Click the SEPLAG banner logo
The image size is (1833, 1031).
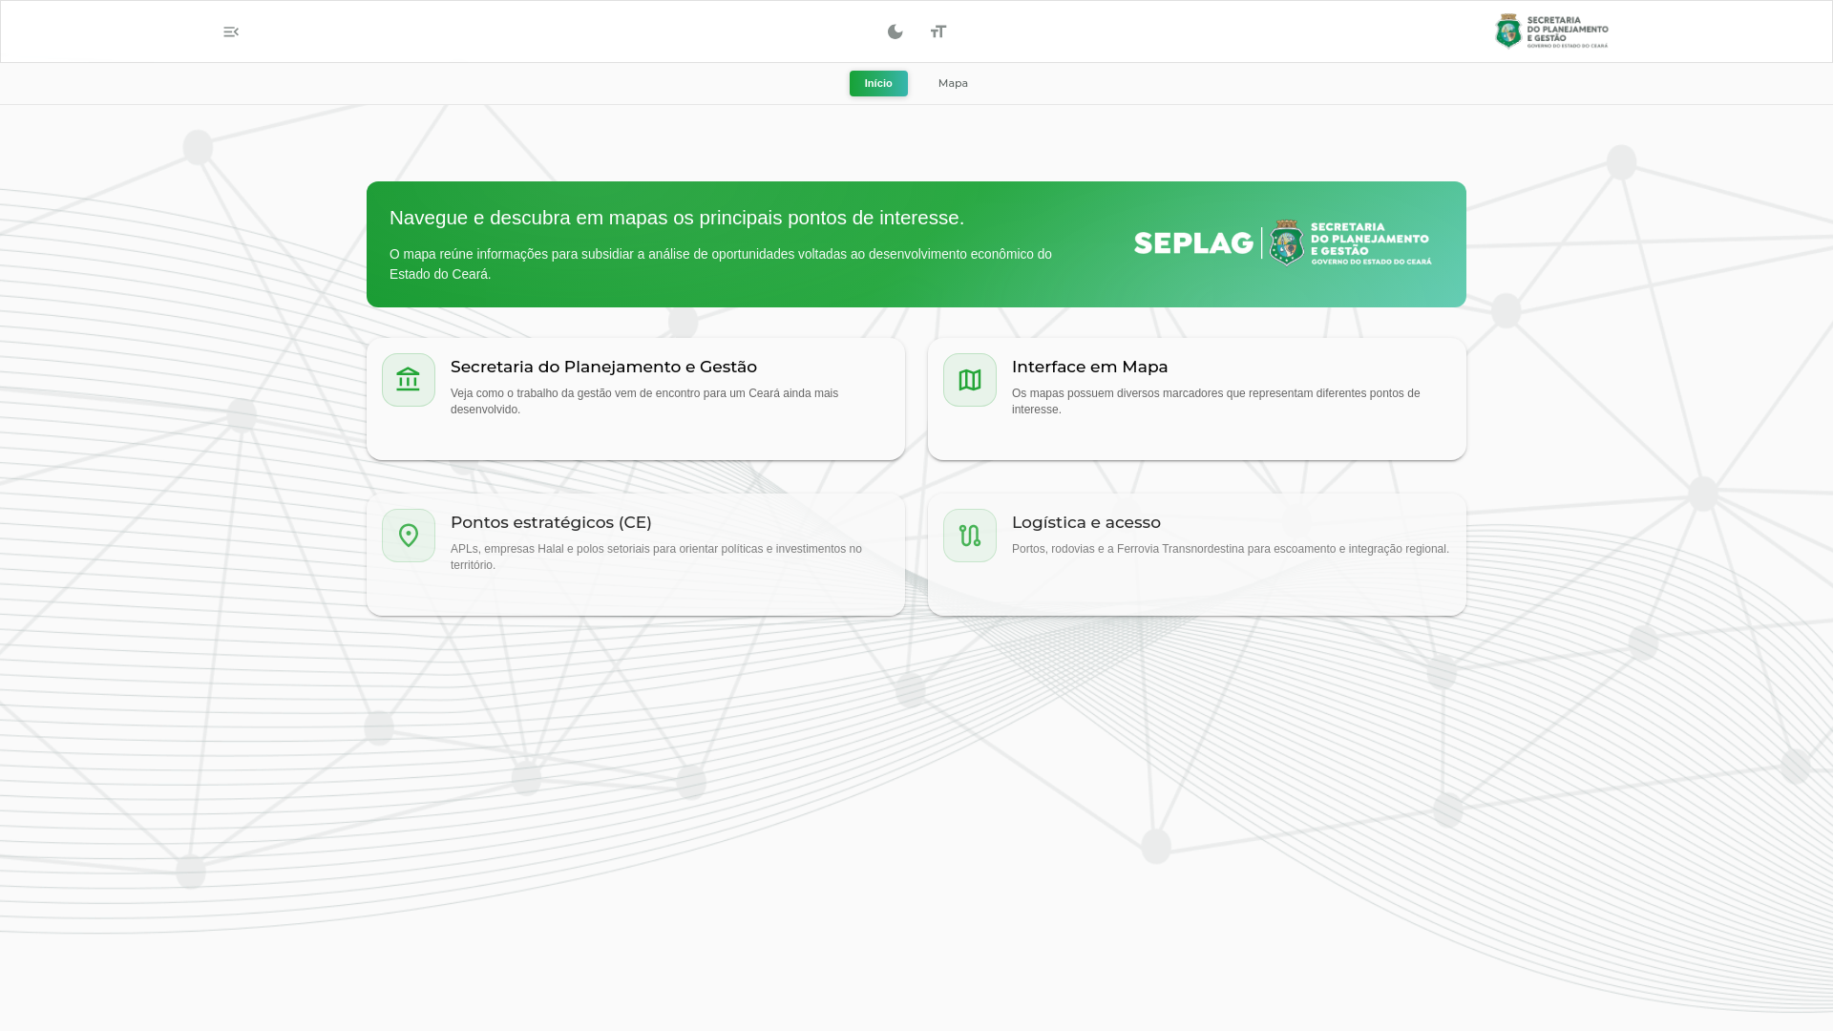coord(1282,242)
